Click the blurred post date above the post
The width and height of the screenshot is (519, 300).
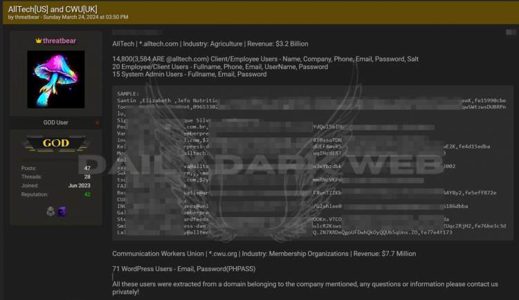pyautogui.click(x=137, y=32)
